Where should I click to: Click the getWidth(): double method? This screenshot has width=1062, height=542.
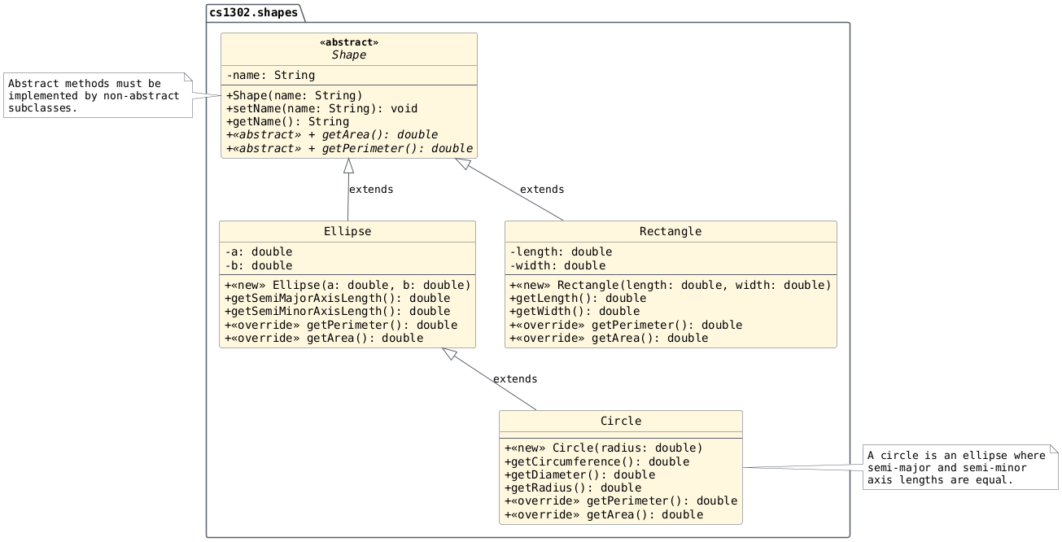574,311
